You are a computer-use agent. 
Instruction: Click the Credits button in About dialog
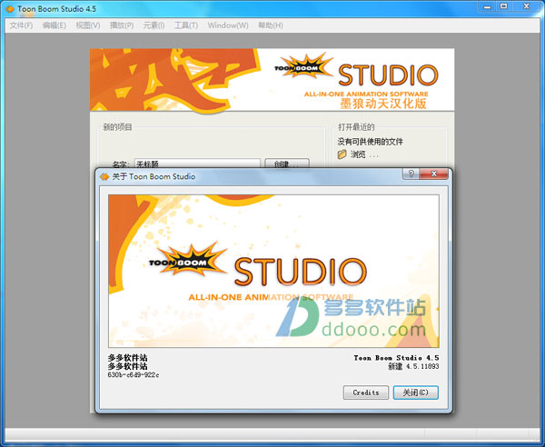[x=366, y=392]
